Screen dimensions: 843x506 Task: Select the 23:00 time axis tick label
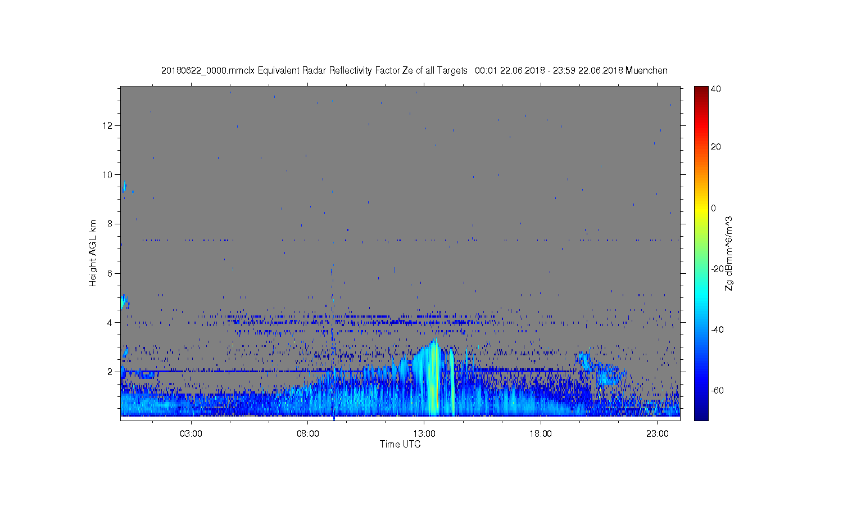pos(657,434)
